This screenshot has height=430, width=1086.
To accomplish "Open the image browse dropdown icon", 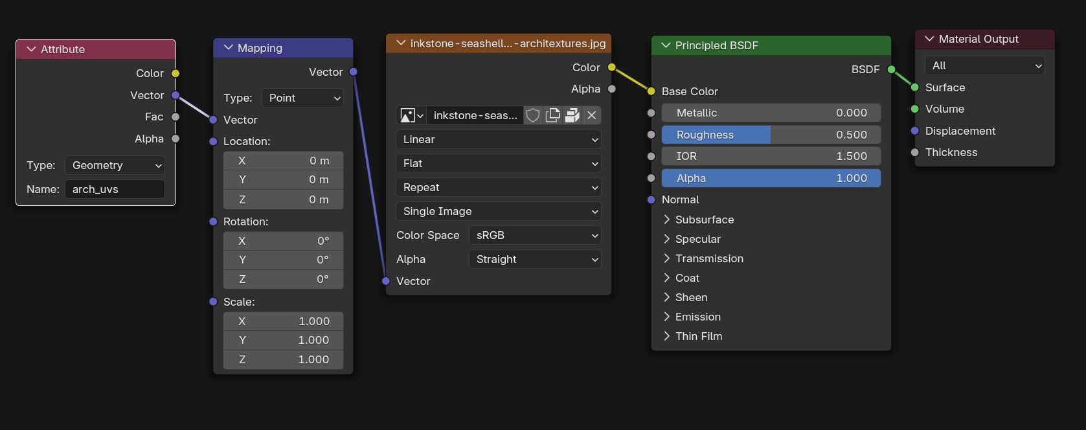I will [411, 115].
